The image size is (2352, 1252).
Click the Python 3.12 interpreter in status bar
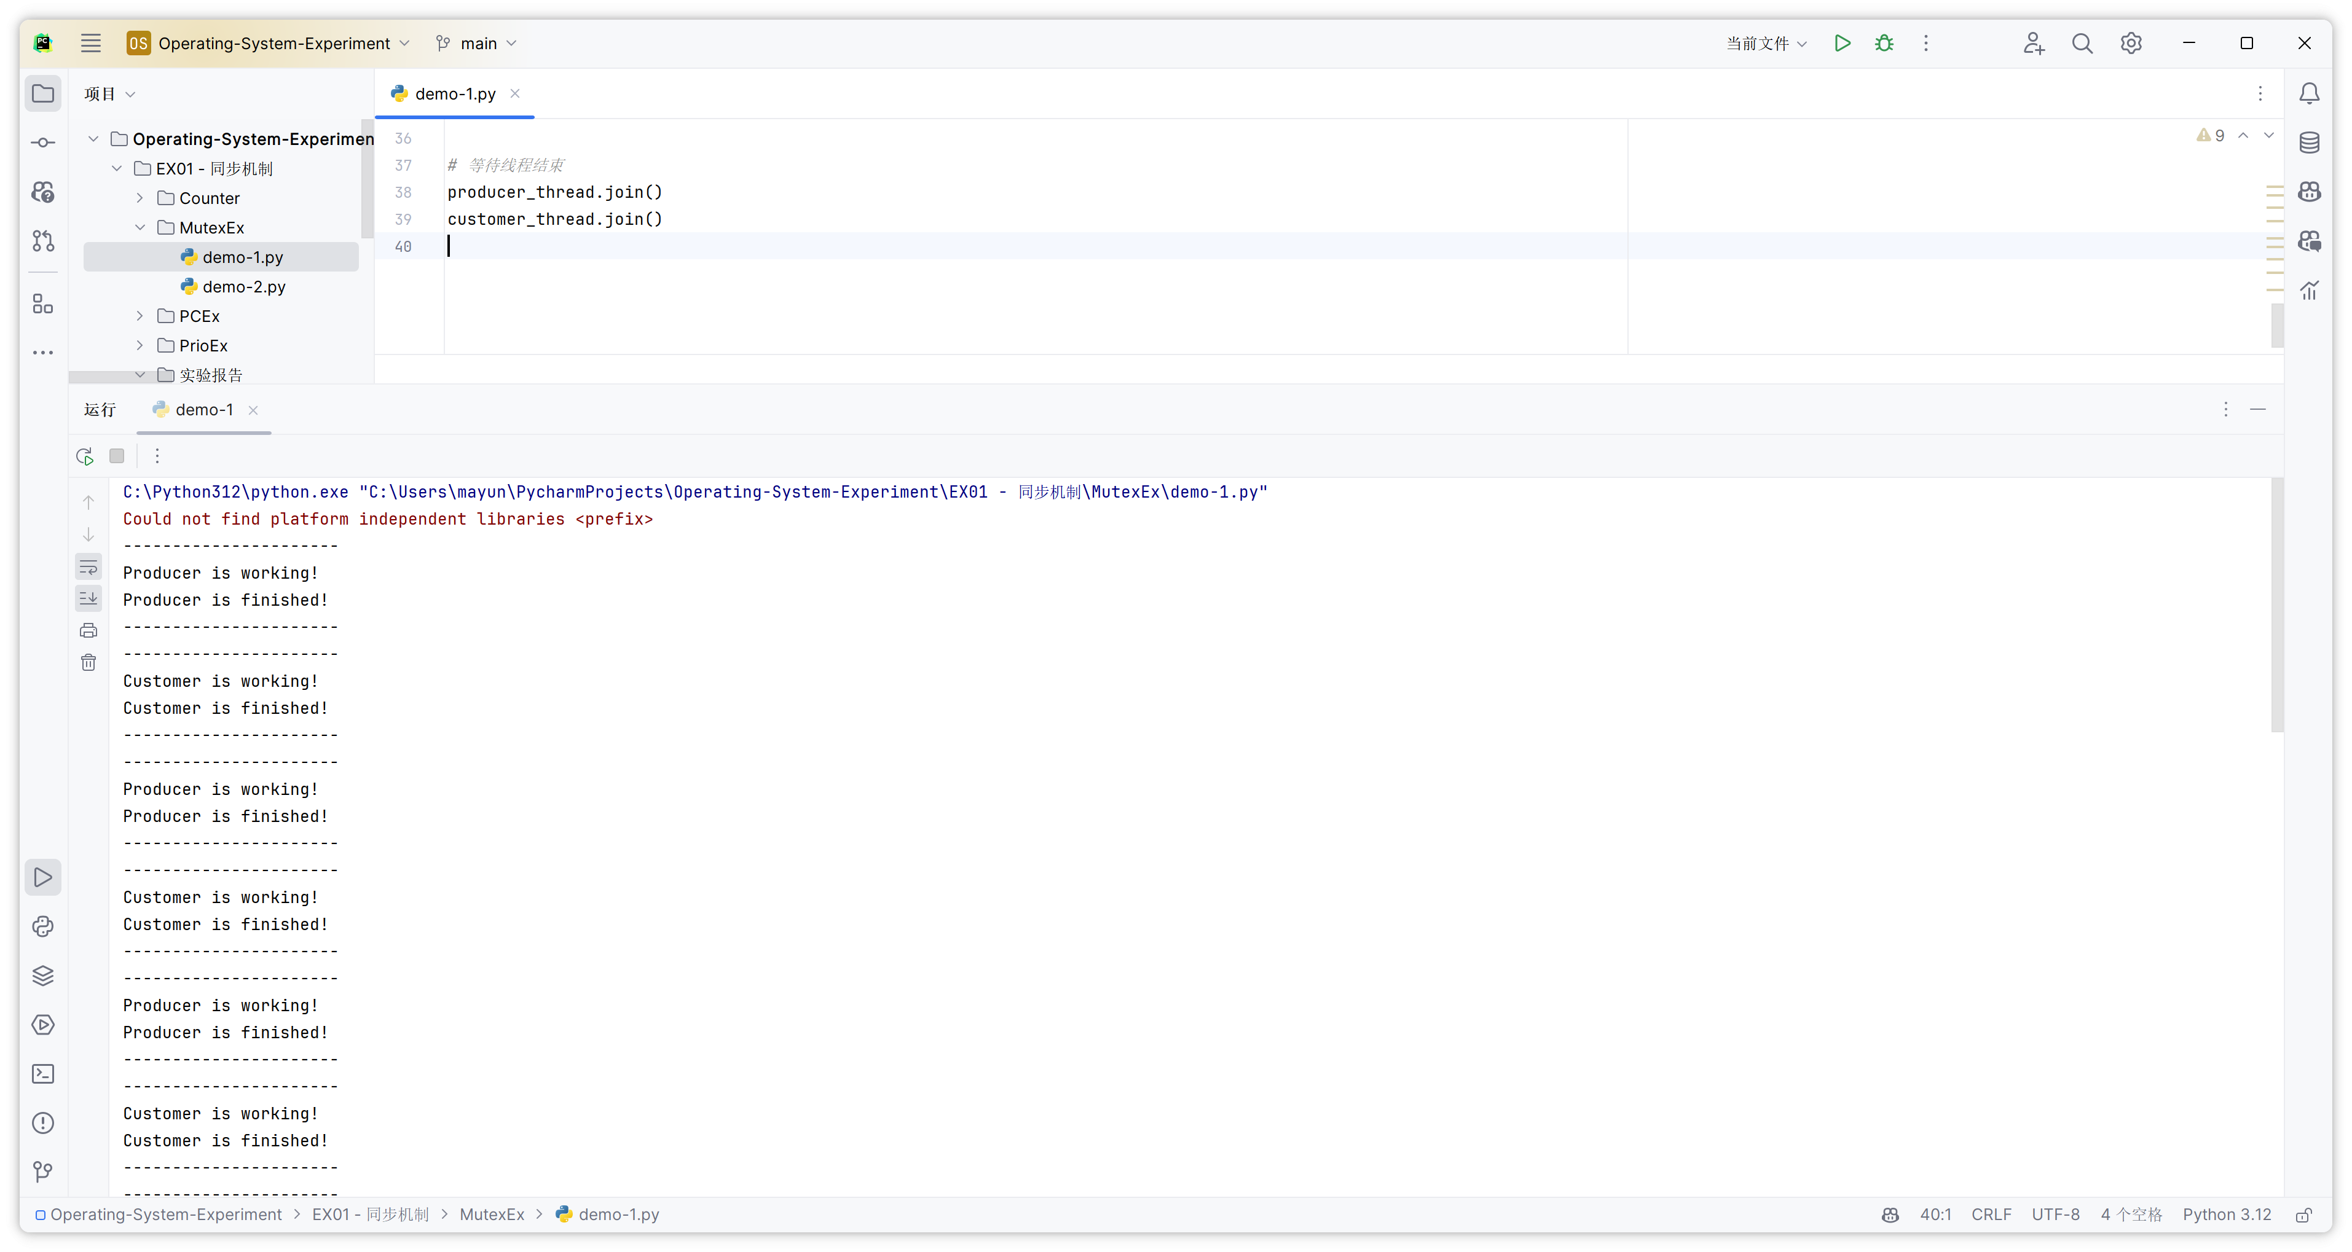click(x=2226, y=1215)
